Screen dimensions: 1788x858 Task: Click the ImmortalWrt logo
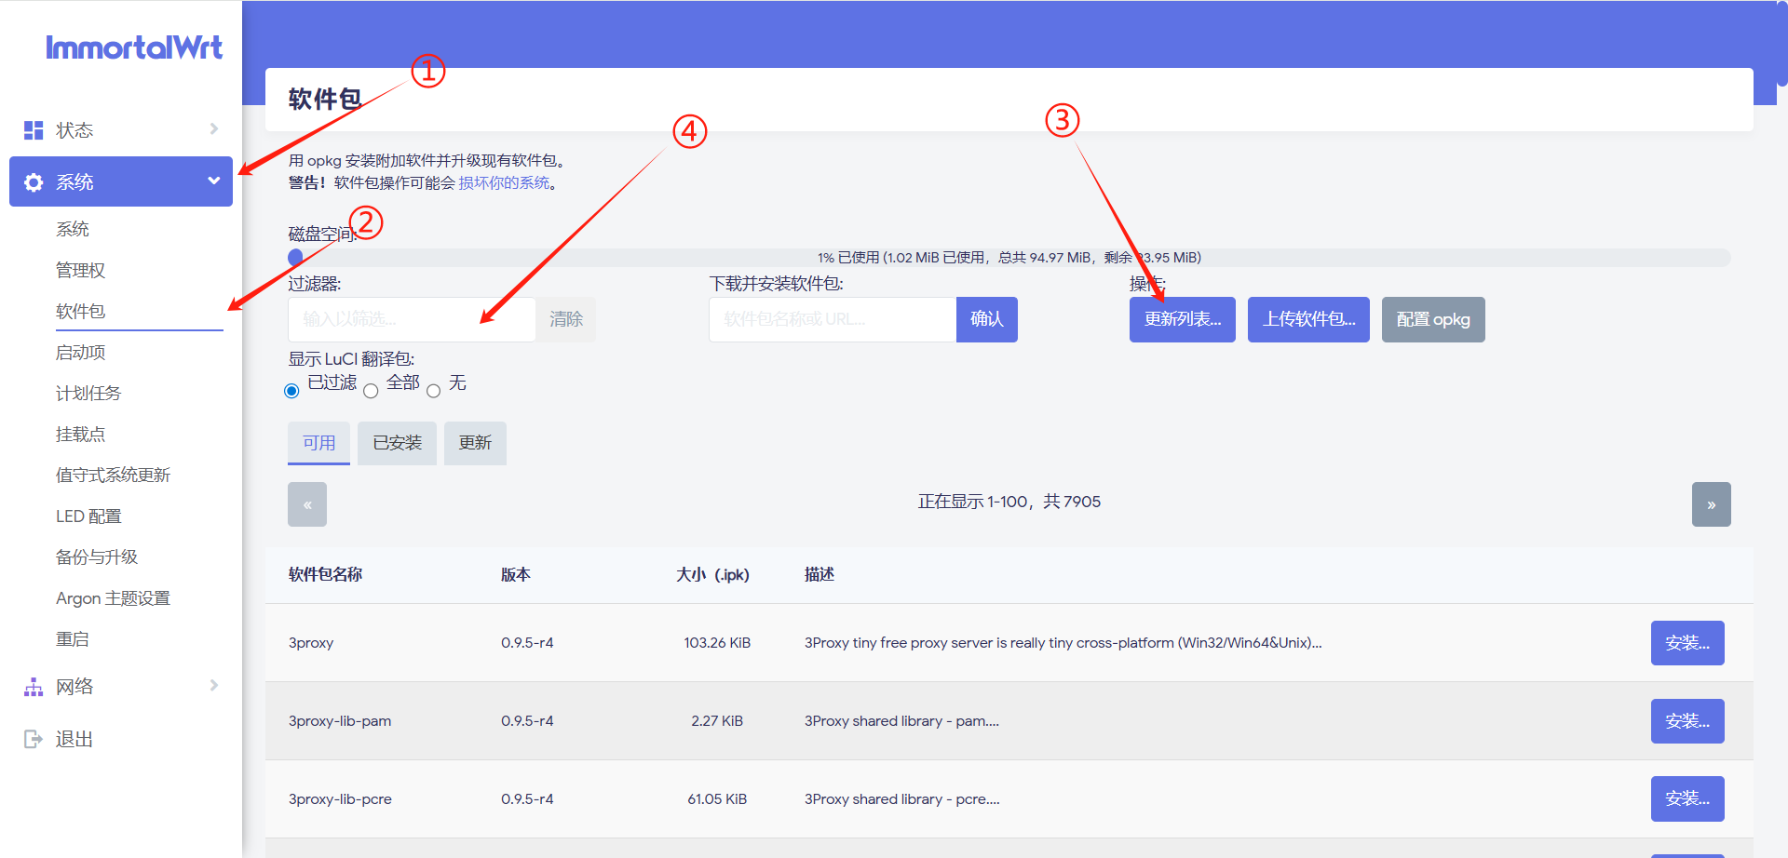point(134,47)
